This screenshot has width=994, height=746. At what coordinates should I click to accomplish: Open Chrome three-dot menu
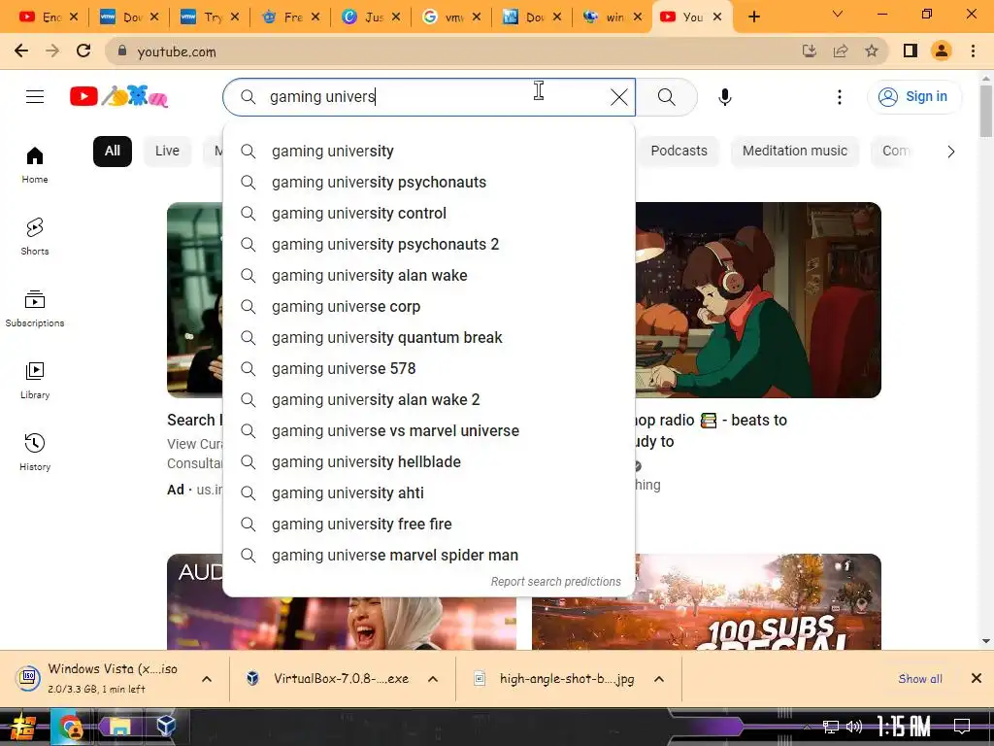[x=973, y=51]
